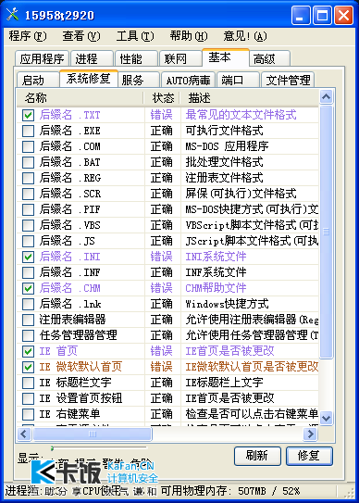Click the 显示 level slider
Image resolution: width=359 pixels, height=503 pixels.
[x=99, y=447]
